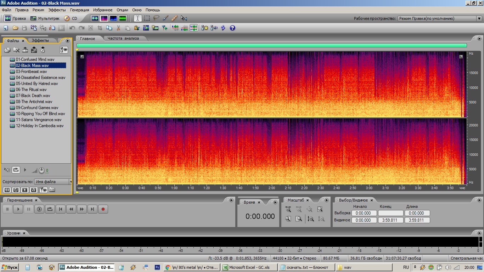Switch to Мультитрек view
The height and width of the screenshot is (272, 484).
[45, 18]
